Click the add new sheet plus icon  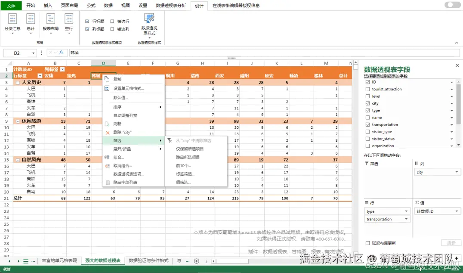196,261
